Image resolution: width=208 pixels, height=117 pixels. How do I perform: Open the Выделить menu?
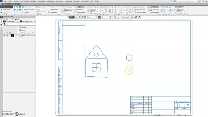pyautogui.click(x=17, y=1)
